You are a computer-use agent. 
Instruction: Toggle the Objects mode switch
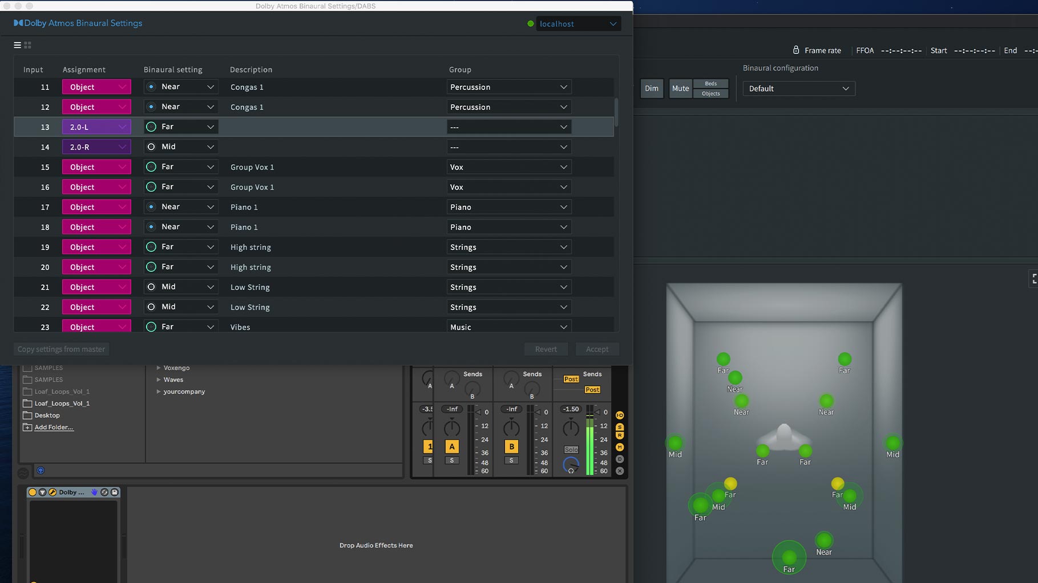click(710, 92)
